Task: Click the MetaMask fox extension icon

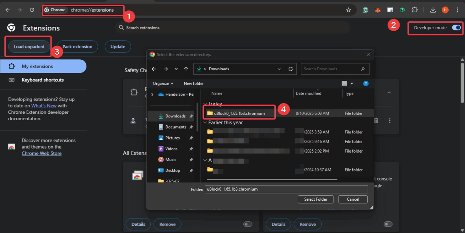Action: 378,10
